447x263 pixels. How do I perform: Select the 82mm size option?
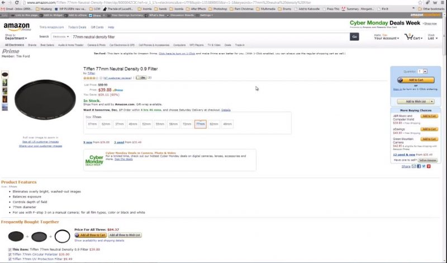point(213,124)
